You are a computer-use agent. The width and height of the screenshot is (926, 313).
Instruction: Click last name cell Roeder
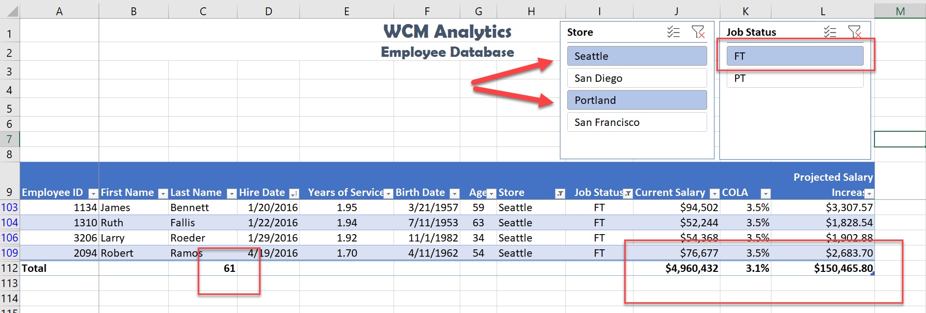coord(203,238)
